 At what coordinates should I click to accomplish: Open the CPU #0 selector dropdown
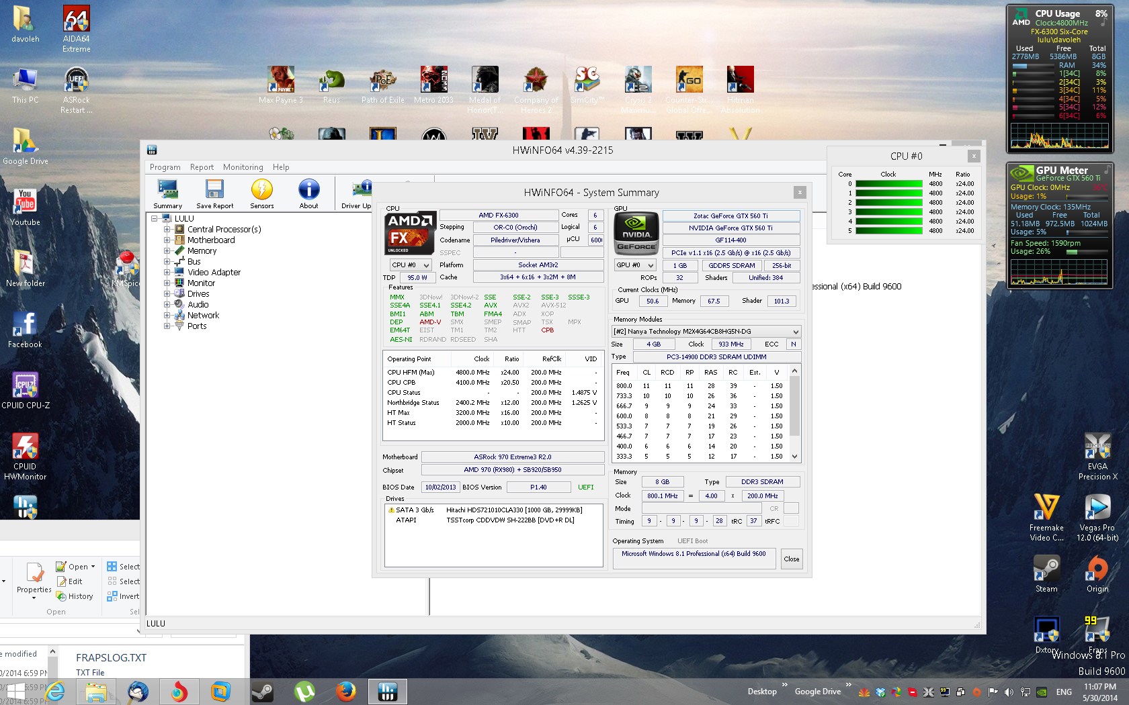[x=411, y=265]
